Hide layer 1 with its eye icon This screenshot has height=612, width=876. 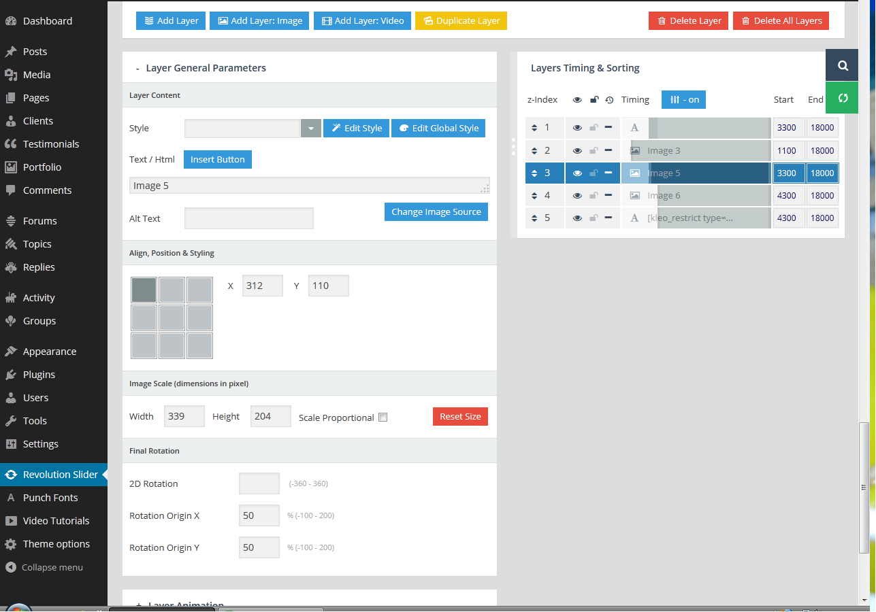(x=577, y=128)
